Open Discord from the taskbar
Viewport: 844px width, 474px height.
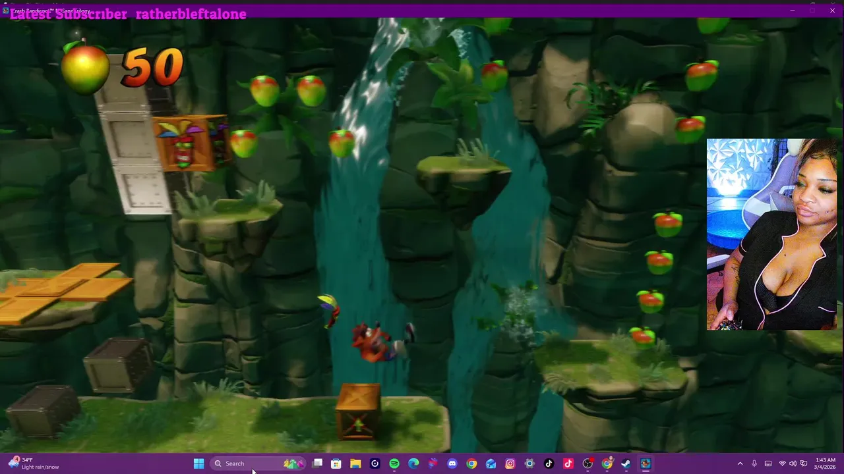tap(452, 463)
